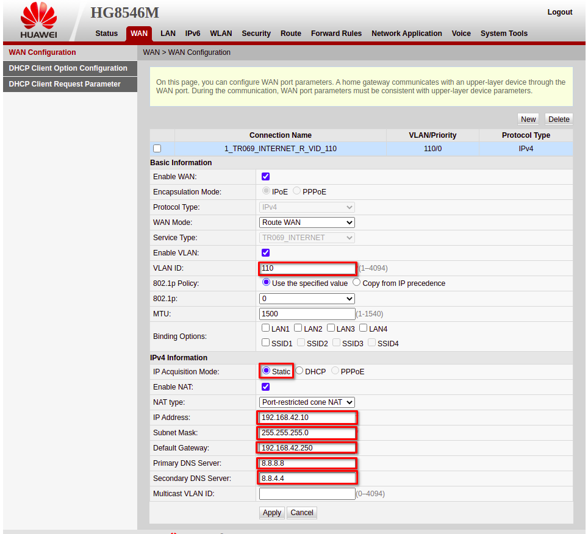Screen dimensions: 588x534
Task: Delete the selected WAN connection
Action: point(559,119)
